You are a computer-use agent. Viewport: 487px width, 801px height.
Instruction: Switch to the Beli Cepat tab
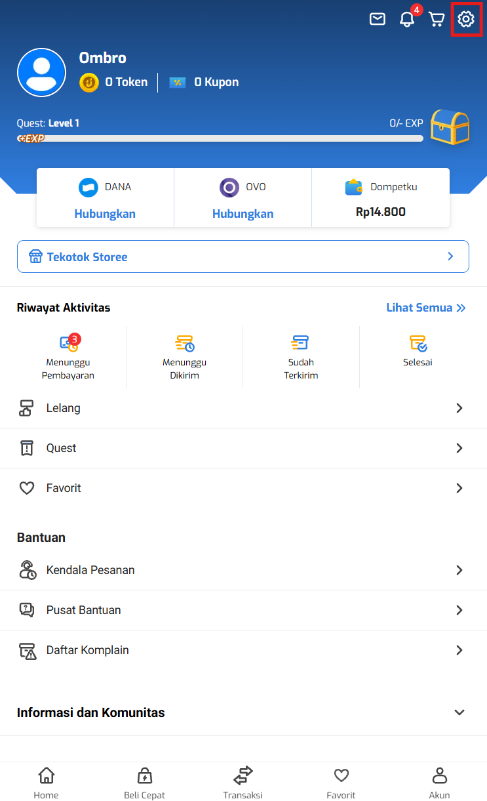[x=144, y=783]
